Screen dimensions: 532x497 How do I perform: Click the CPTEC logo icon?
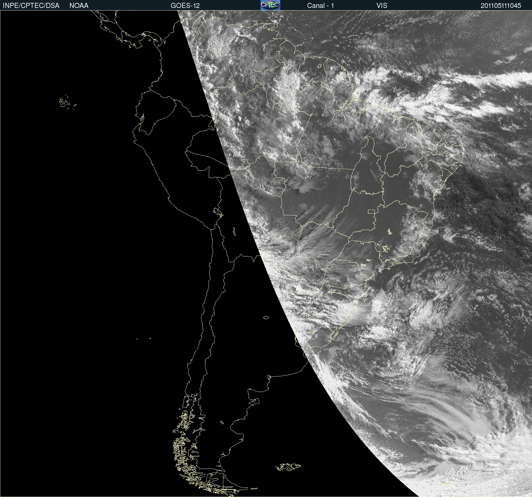pyautogui.click(x=270, y=5)
